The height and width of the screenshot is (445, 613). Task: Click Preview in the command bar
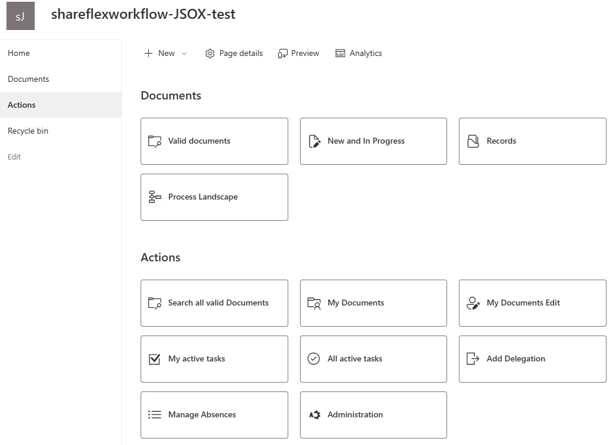299,54
